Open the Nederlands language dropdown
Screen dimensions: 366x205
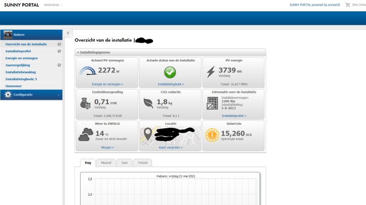point(53,5)
